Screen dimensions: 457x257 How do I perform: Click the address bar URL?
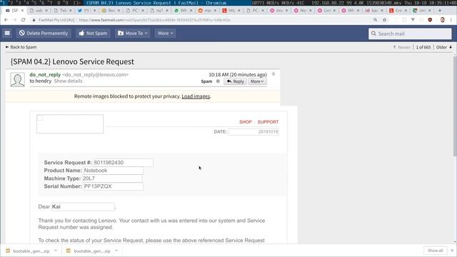(x=154, y=20)
